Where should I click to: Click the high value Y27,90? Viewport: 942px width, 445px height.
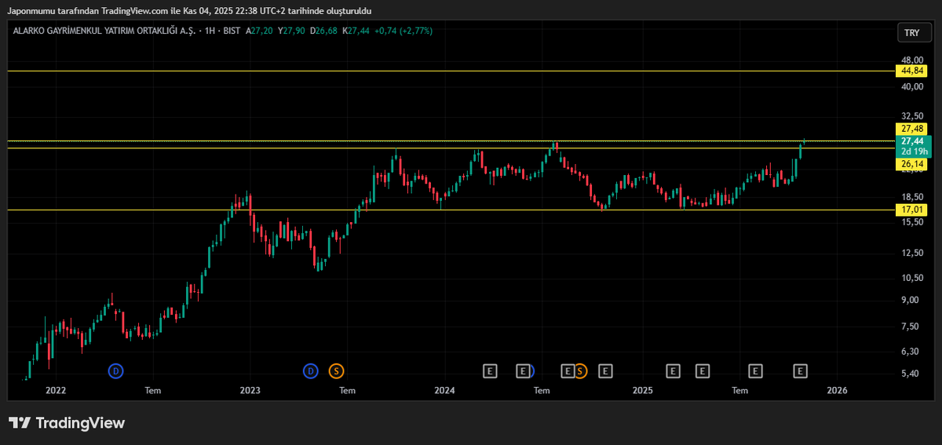coord(291,31)
